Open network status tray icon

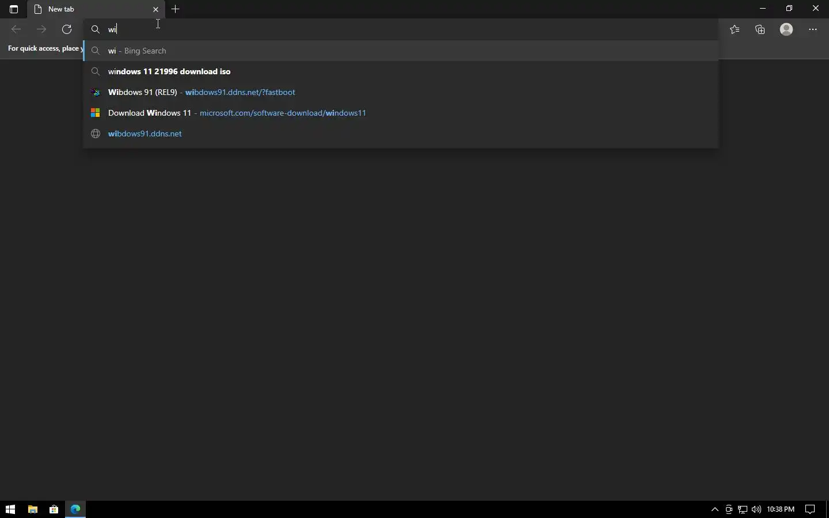pyautogui.click(x=743, y=509)
